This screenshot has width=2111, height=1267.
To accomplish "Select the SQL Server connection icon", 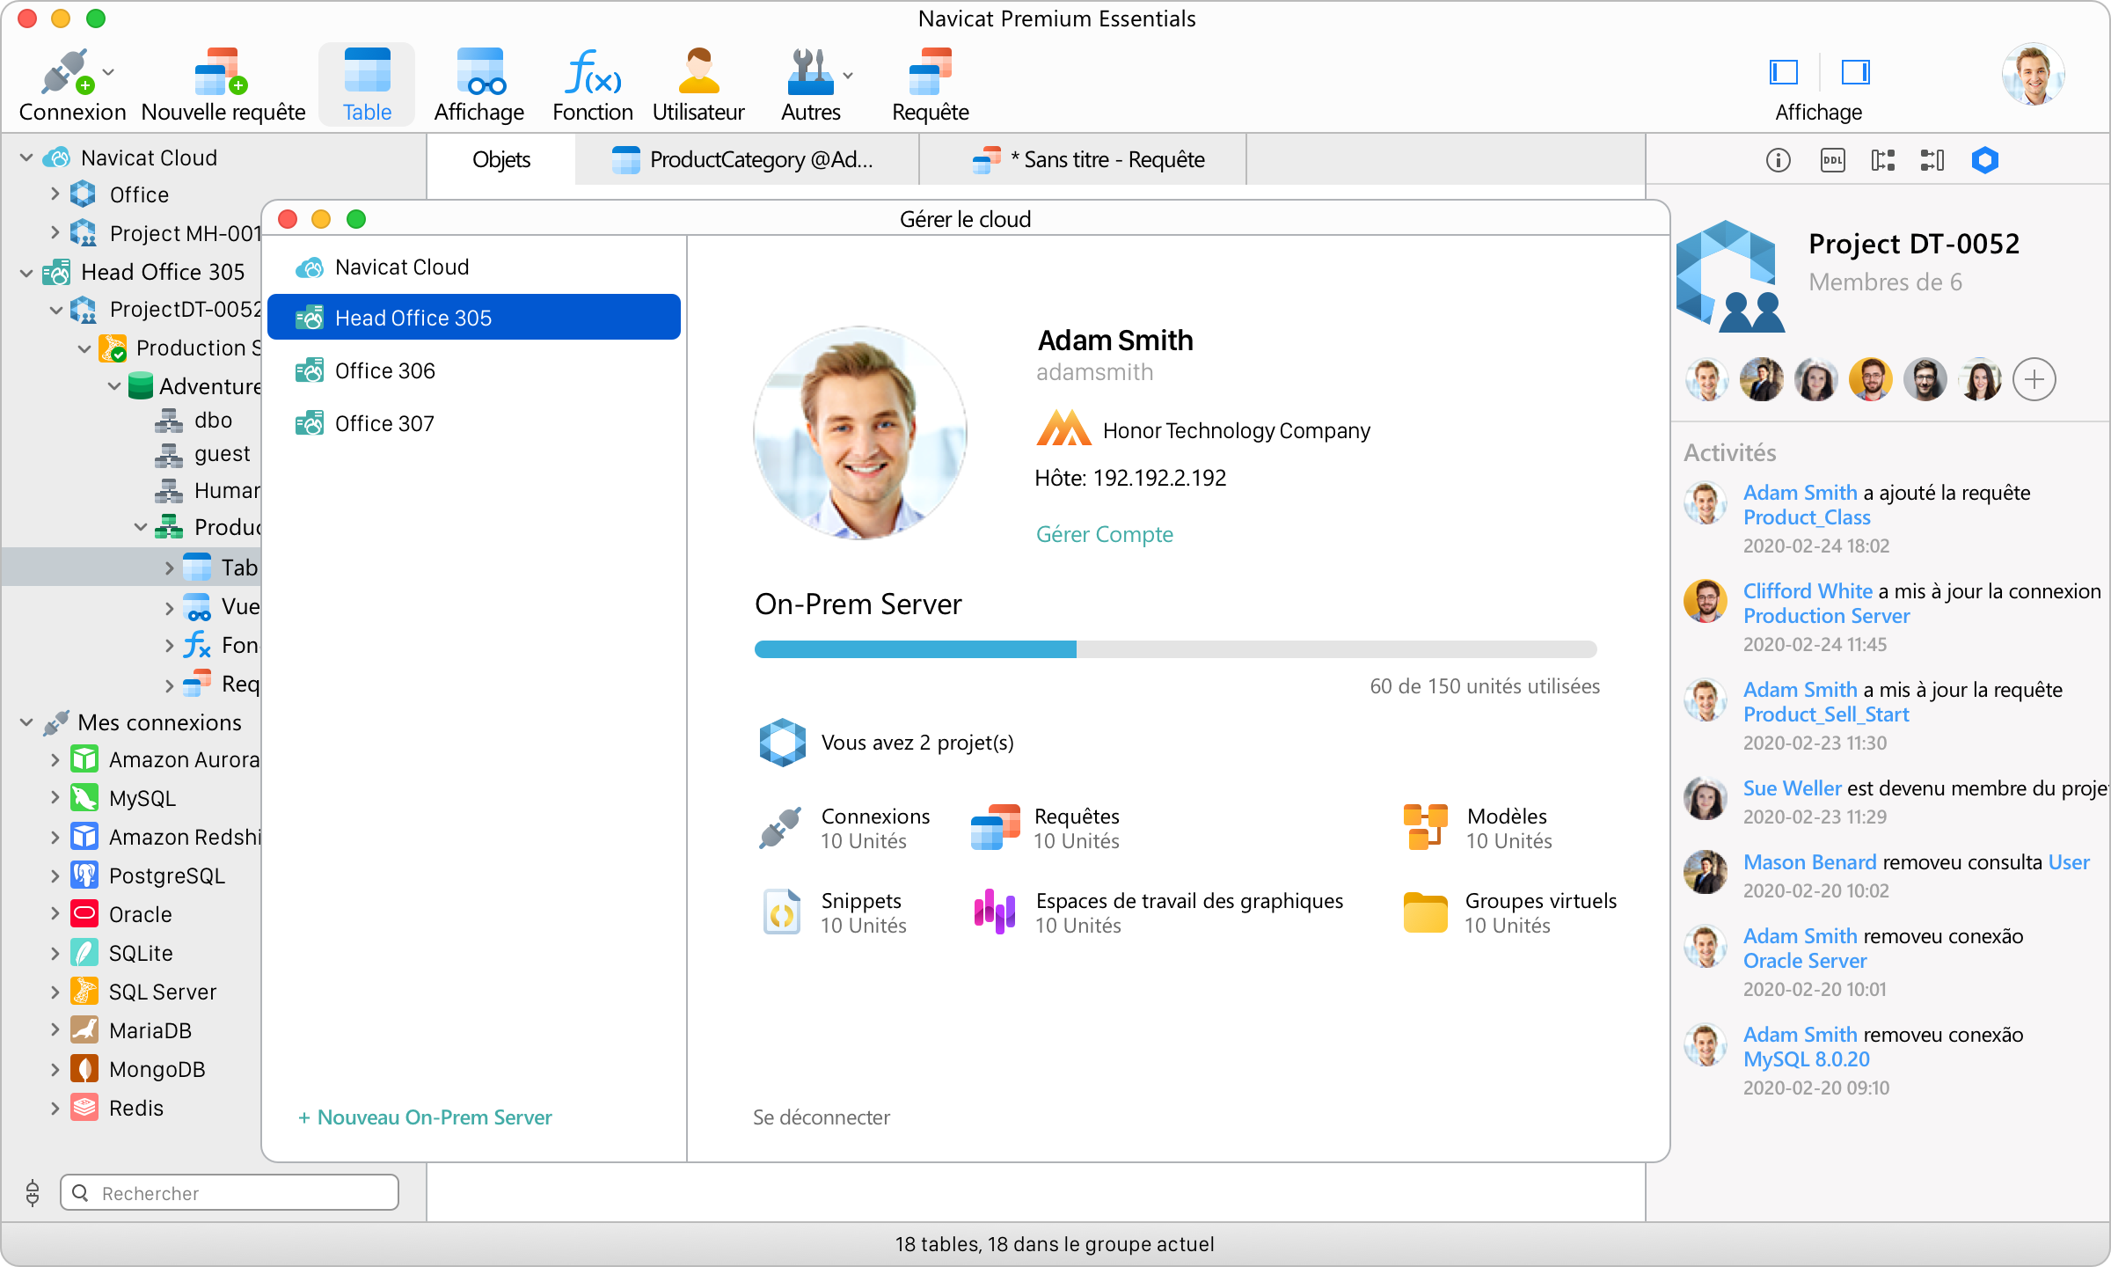I will coord(84,992).
